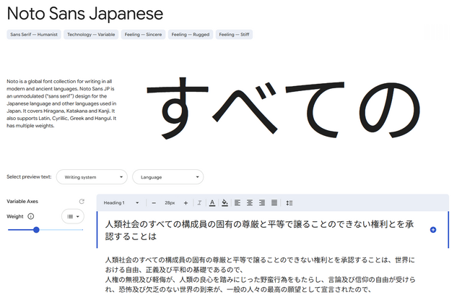Click body paragraph preview text
The width and height of the screenshot is (462, 295).
click(261, 275)
